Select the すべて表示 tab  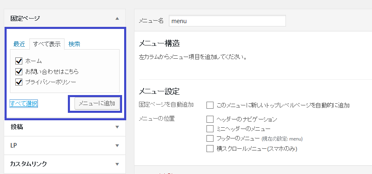pos(47,44)
